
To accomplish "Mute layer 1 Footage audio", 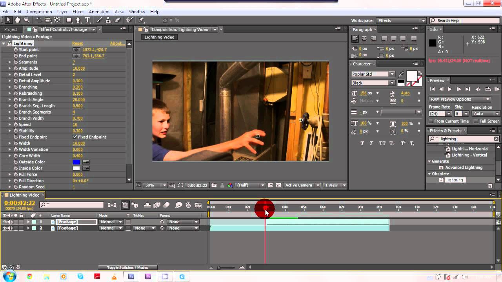I will point(10,222).
